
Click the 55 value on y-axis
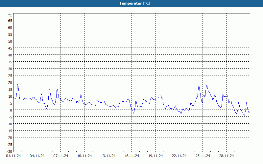click(10, 34)
